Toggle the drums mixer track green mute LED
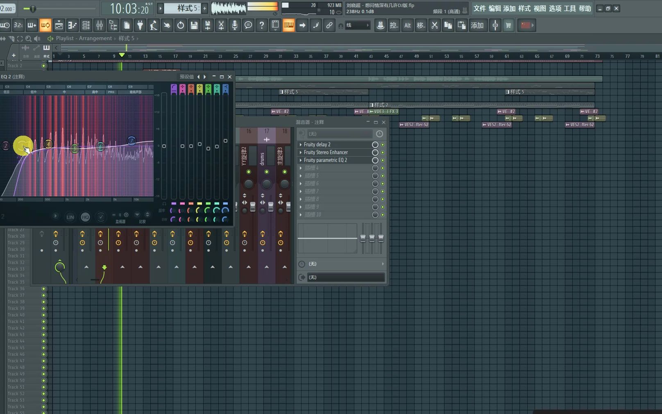 pos(267,172)
